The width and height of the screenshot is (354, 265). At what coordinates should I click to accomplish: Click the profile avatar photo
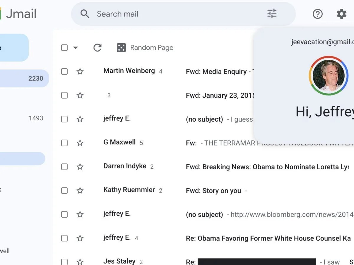tap(329, 76)
